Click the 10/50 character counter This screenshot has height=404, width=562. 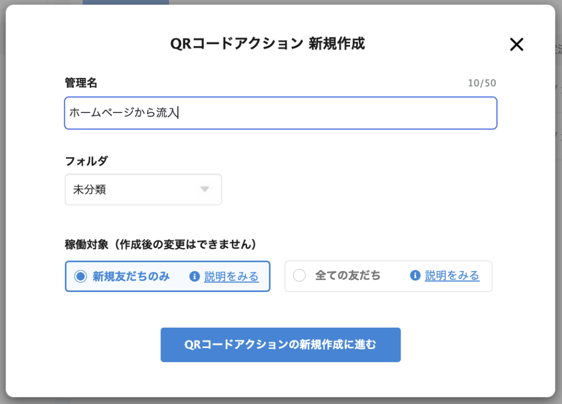tap(482, 83)
